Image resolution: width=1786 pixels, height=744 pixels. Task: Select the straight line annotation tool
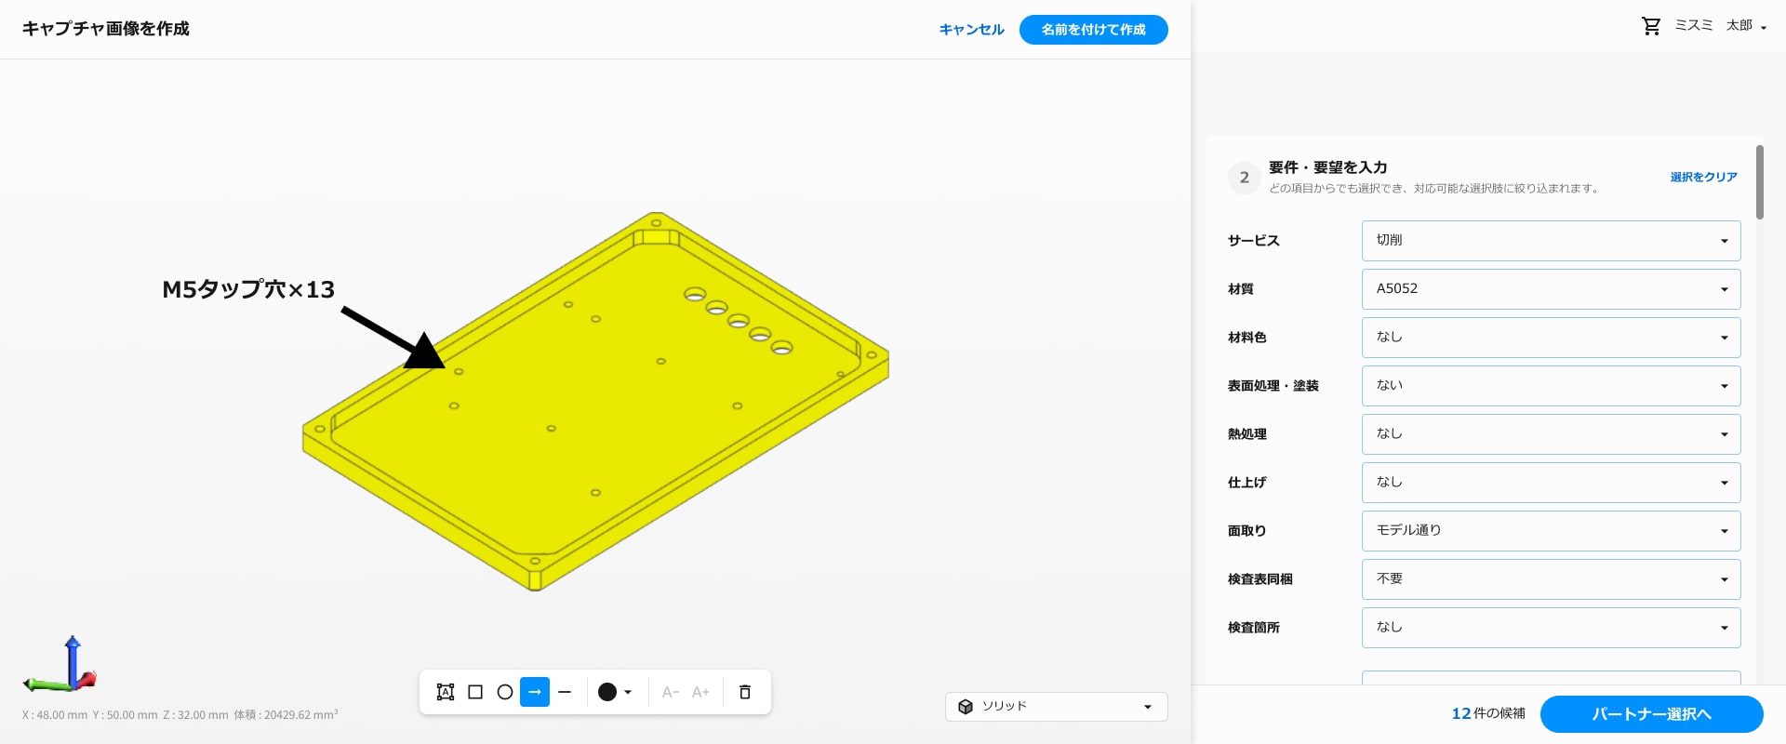(x=565, y=692)
